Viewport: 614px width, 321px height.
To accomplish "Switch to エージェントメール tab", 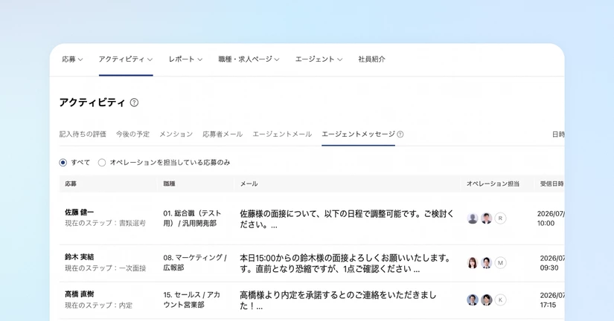I will tap(282, 134).
